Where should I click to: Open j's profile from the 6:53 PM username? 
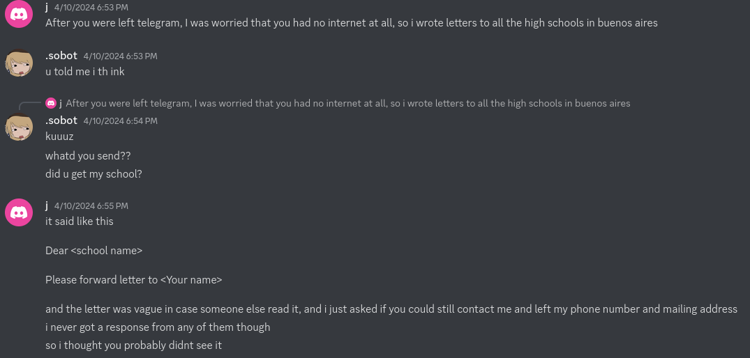tap(47, 7)
